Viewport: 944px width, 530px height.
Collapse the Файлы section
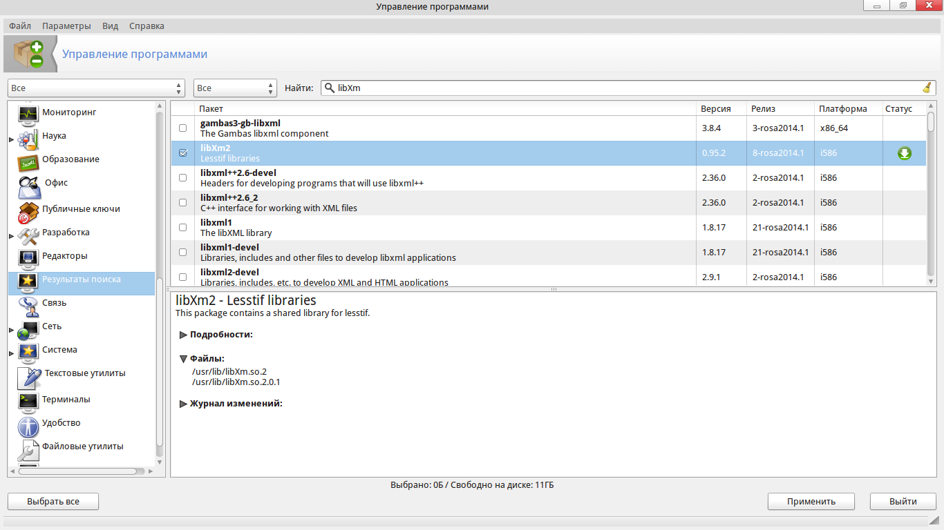(x=184, y=359)
